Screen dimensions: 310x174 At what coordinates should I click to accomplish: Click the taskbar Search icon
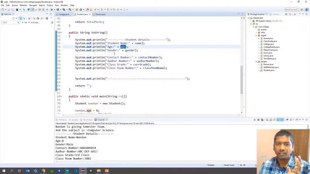coord(12,171)
